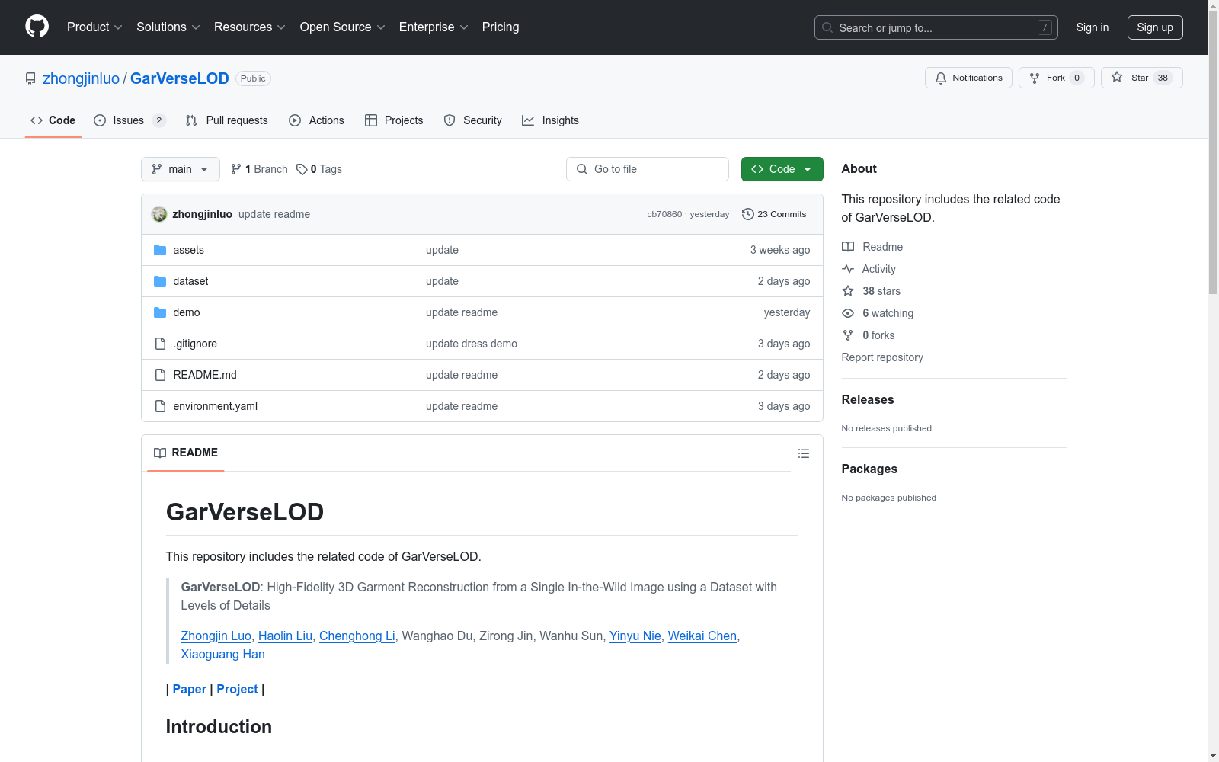The height and width of the screenshot is (762, 1219).
Task: Open the Paper link in README
Action: click(190, 689)
